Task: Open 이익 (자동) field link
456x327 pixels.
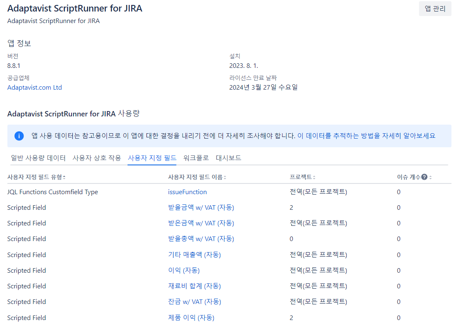Action: coord(184,271)
